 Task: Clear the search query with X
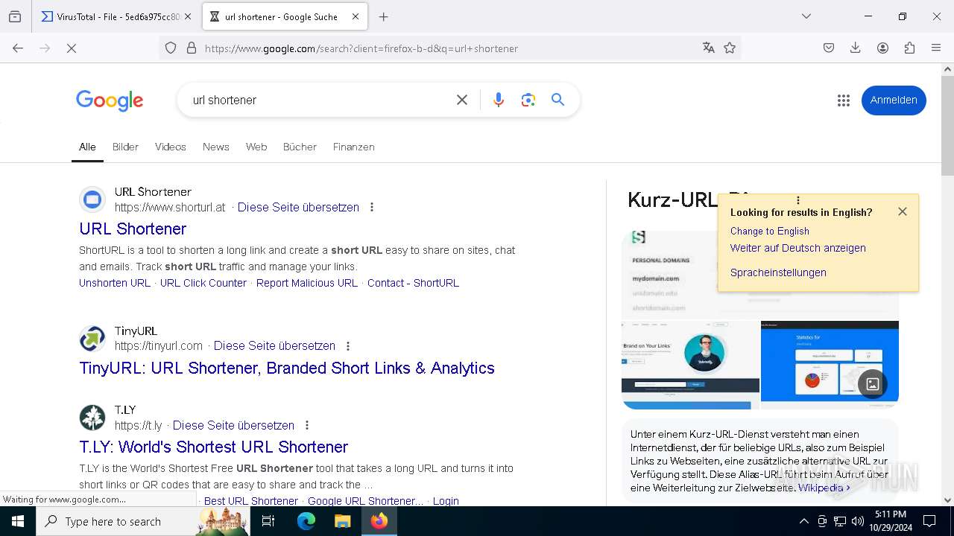point(462,100)
